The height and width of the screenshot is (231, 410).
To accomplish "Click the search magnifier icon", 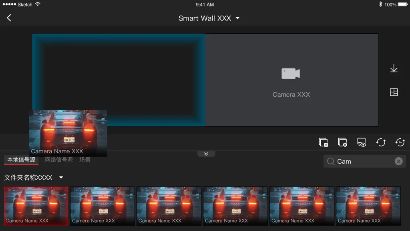I will [x=330, y=161].
